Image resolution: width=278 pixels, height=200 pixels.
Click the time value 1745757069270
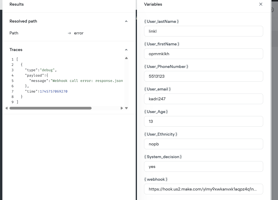point(54,91)
